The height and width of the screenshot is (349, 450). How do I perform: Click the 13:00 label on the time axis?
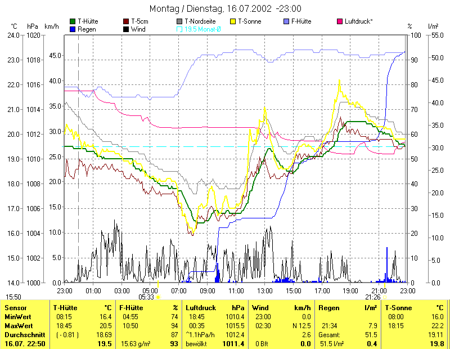click(264, 290)
